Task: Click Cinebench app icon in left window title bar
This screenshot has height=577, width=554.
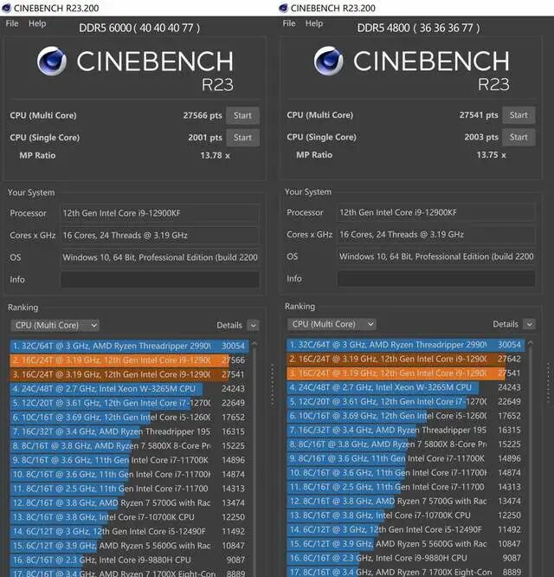Action: tap(7, 8)
